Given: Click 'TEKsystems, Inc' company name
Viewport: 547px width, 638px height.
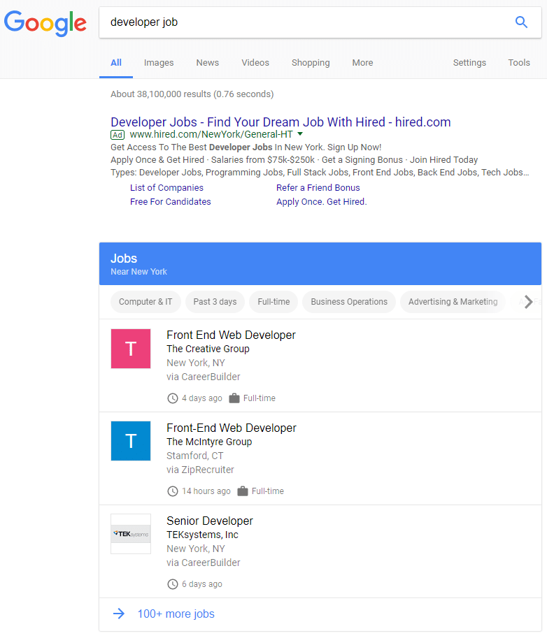Looking at the screenshot, I should [202, 535].
